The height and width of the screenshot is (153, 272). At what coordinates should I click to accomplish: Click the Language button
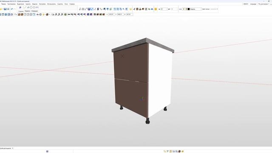click(x=253, y=4)
